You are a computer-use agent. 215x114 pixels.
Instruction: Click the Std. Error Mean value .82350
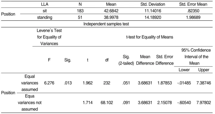click(193, 11)
